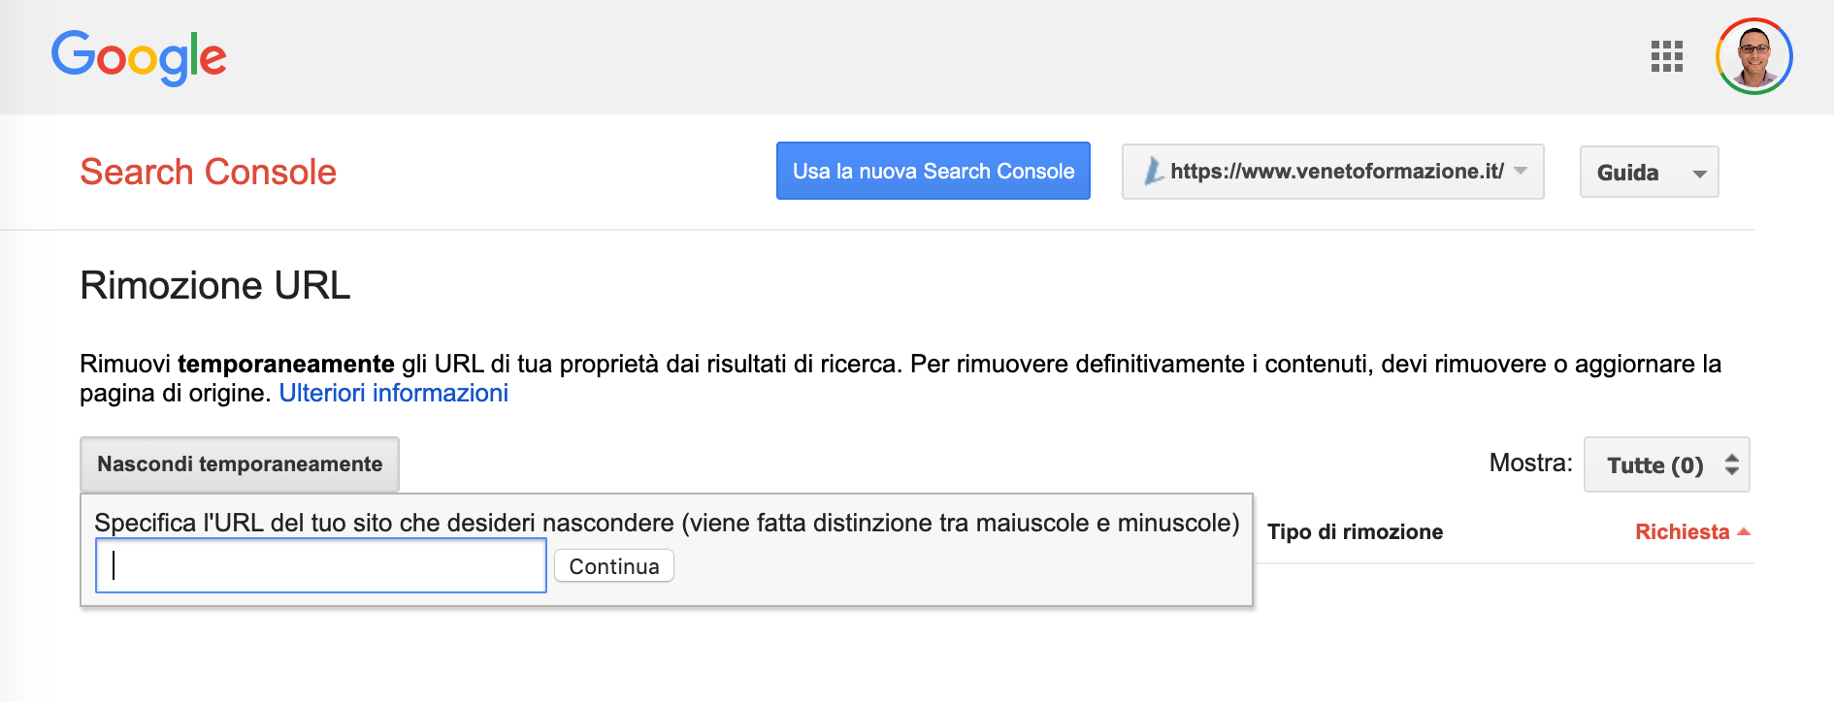Click Usa la nuova Search Console button
This screenshot has width=1834, height=702.
pos(933,171)
